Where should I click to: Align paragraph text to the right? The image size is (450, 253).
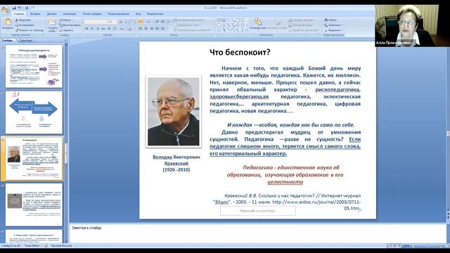pyautogui.click(x=152, y=28)
